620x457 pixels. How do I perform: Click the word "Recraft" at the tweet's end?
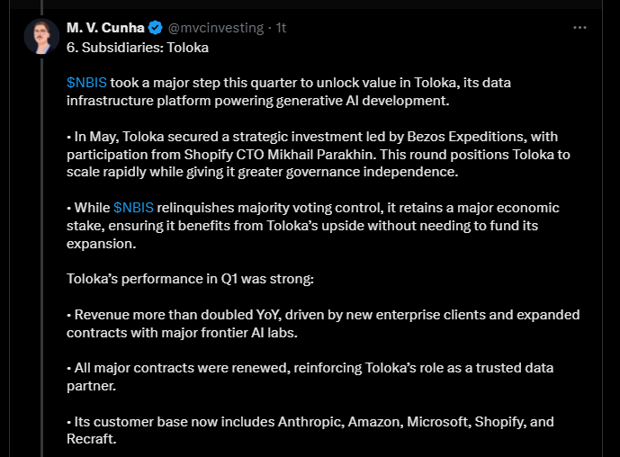[91, 440]
